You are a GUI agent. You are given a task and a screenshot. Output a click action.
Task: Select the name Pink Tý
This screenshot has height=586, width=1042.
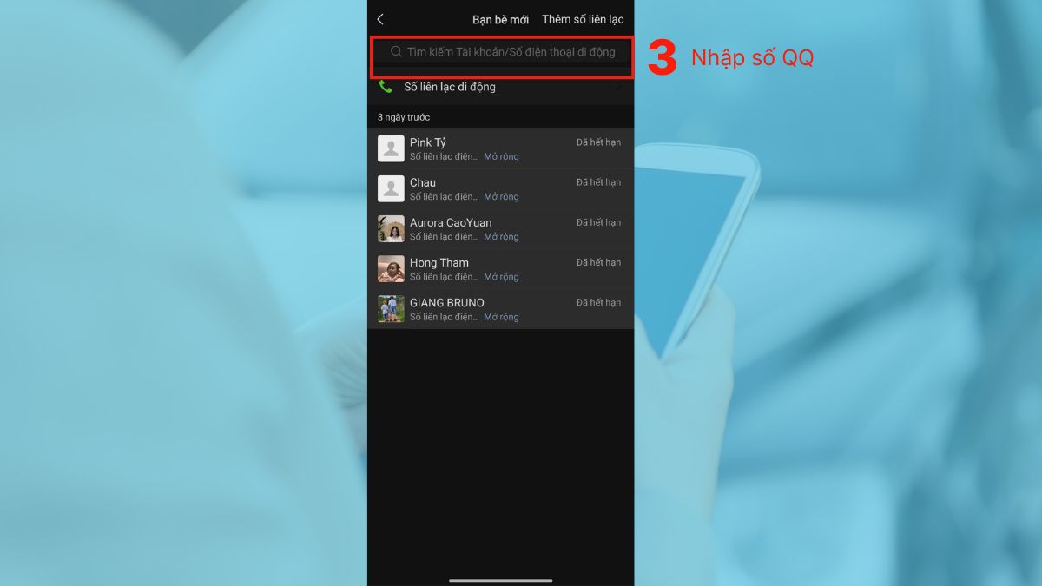[x=428, y=142]
